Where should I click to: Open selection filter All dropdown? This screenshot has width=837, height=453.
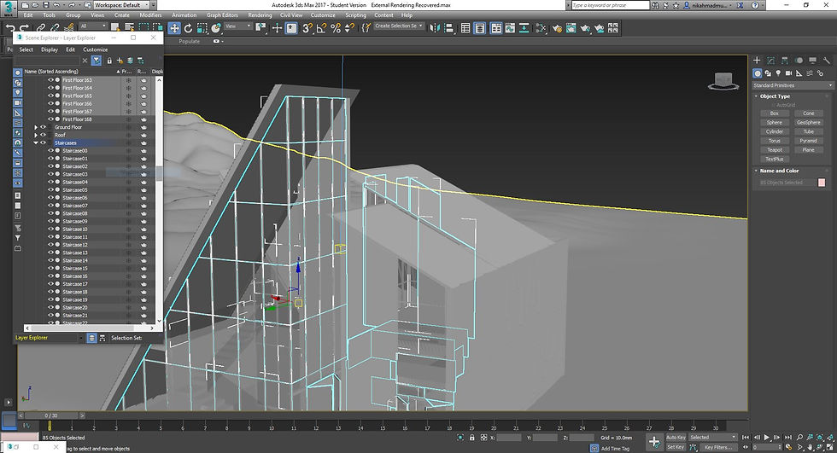(x=93, y=26)
